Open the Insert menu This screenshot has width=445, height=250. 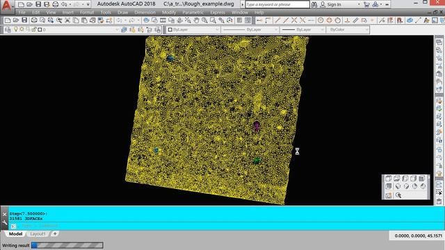68,12
